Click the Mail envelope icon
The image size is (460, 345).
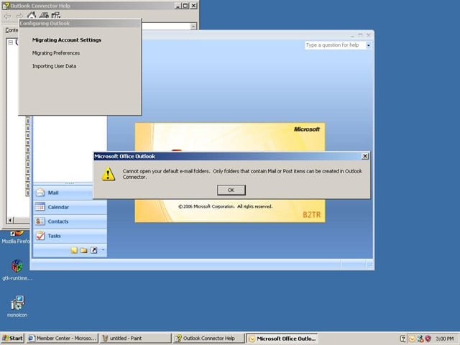(x=40, y=193)
